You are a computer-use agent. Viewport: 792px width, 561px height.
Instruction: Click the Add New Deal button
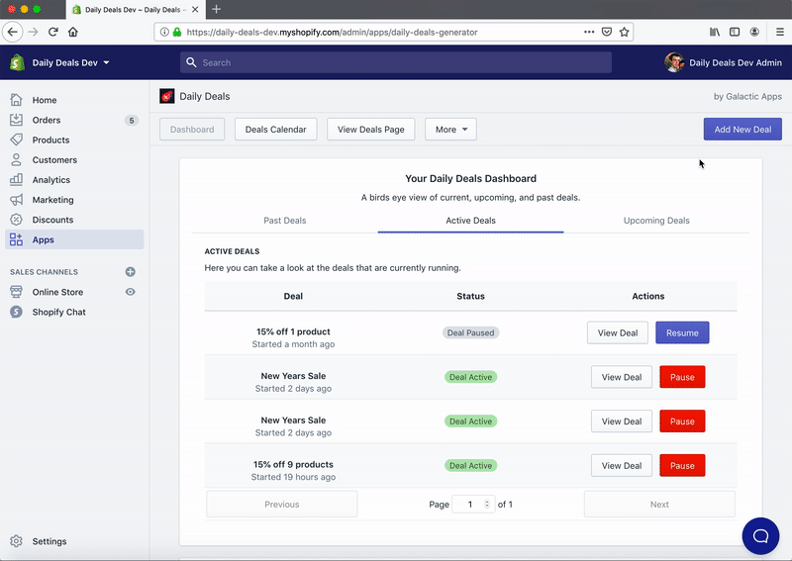click(x=742, y=130)
